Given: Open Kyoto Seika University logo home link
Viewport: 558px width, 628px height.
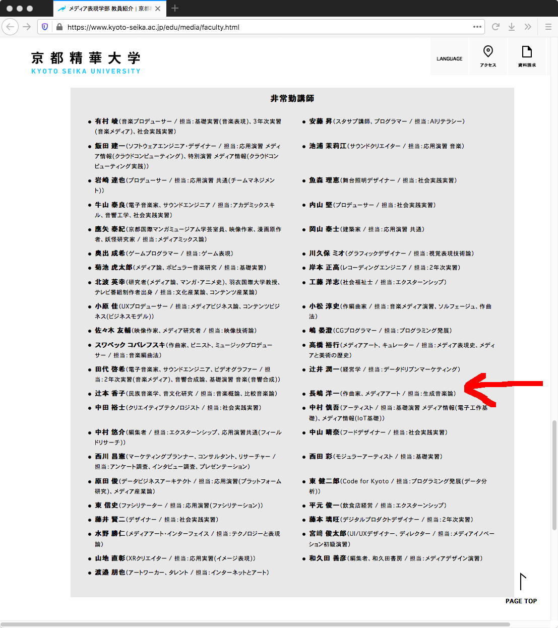Looking at the screenshot, I should pos(86,63).
